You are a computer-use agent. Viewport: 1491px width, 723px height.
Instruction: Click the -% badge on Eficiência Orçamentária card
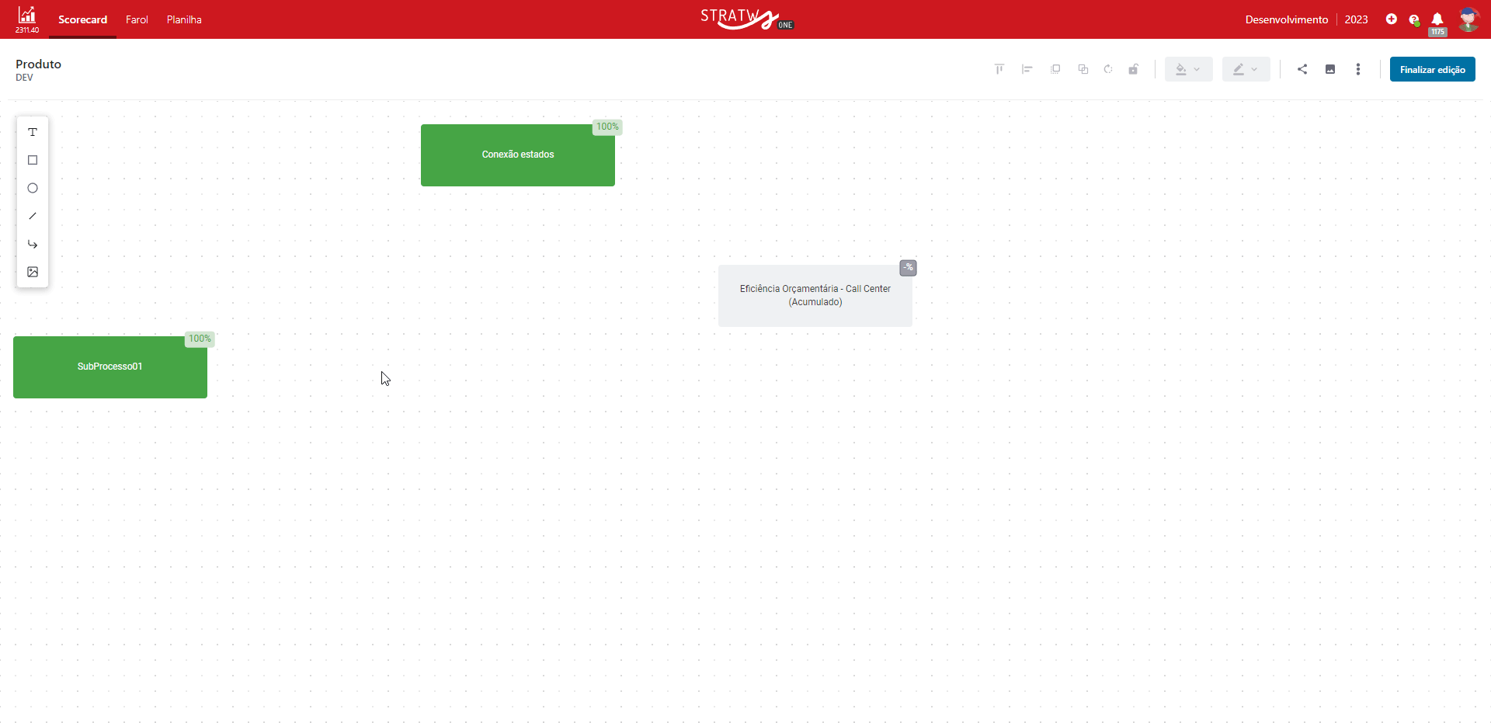pos(908,268)
